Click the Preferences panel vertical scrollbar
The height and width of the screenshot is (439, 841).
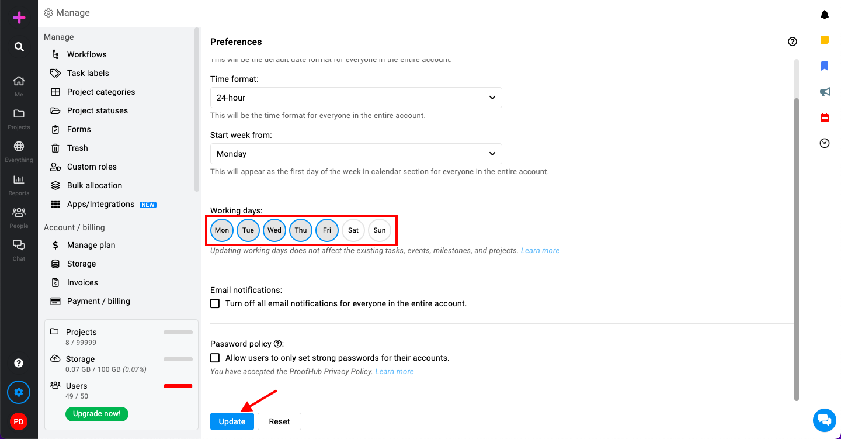[797, 250]
